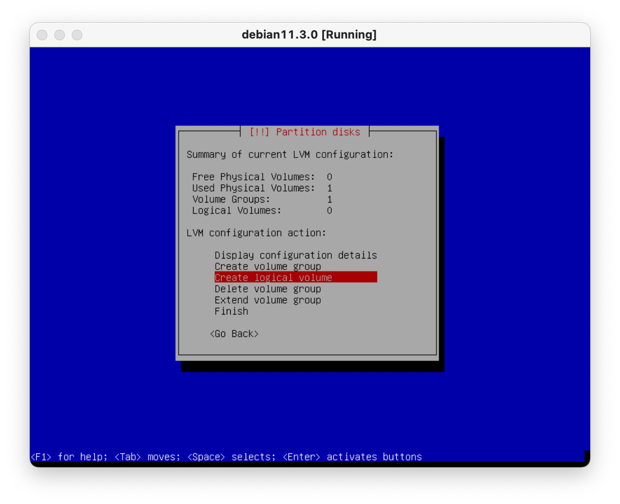Click the window close circle button
The image size is (620, 504).
[42, 35]
